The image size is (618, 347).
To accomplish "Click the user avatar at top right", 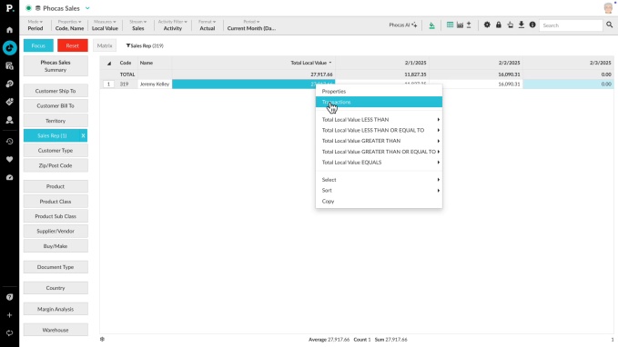I will [608, 8].
